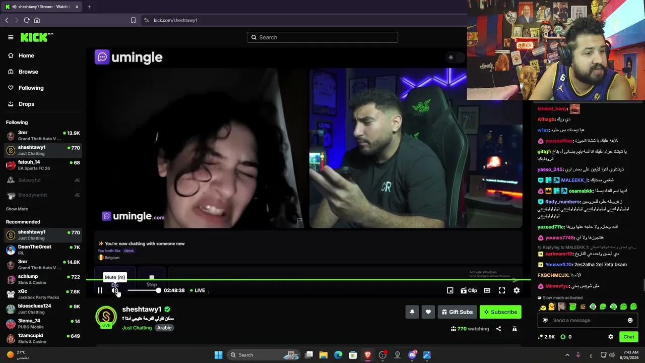Go back in the browser

(x=7, y=20)
